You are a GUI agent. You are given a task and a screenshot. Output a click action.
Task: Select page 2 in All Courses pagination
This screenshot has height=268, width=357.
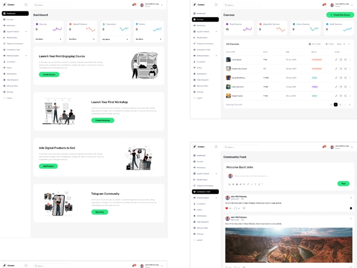pyautogui.click(x=340, y=105)
